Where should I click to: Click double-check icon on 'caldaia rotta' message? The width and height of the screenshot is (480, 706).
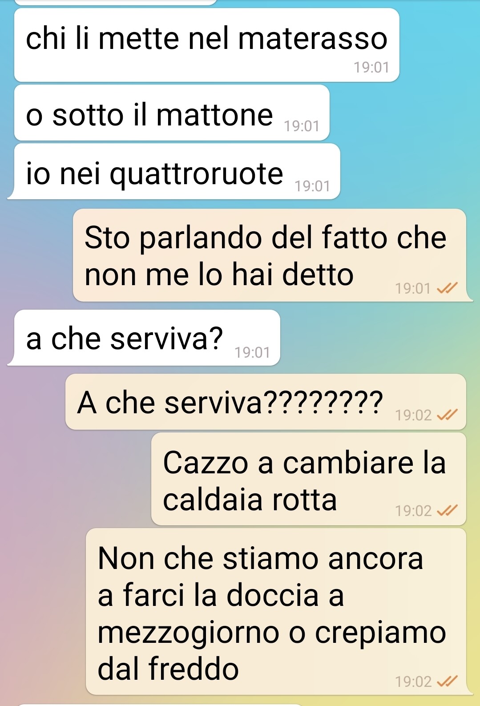point(447,511)
